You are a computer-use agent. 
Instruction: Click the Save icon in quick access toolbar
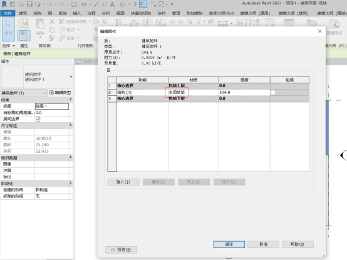[29, 4]
